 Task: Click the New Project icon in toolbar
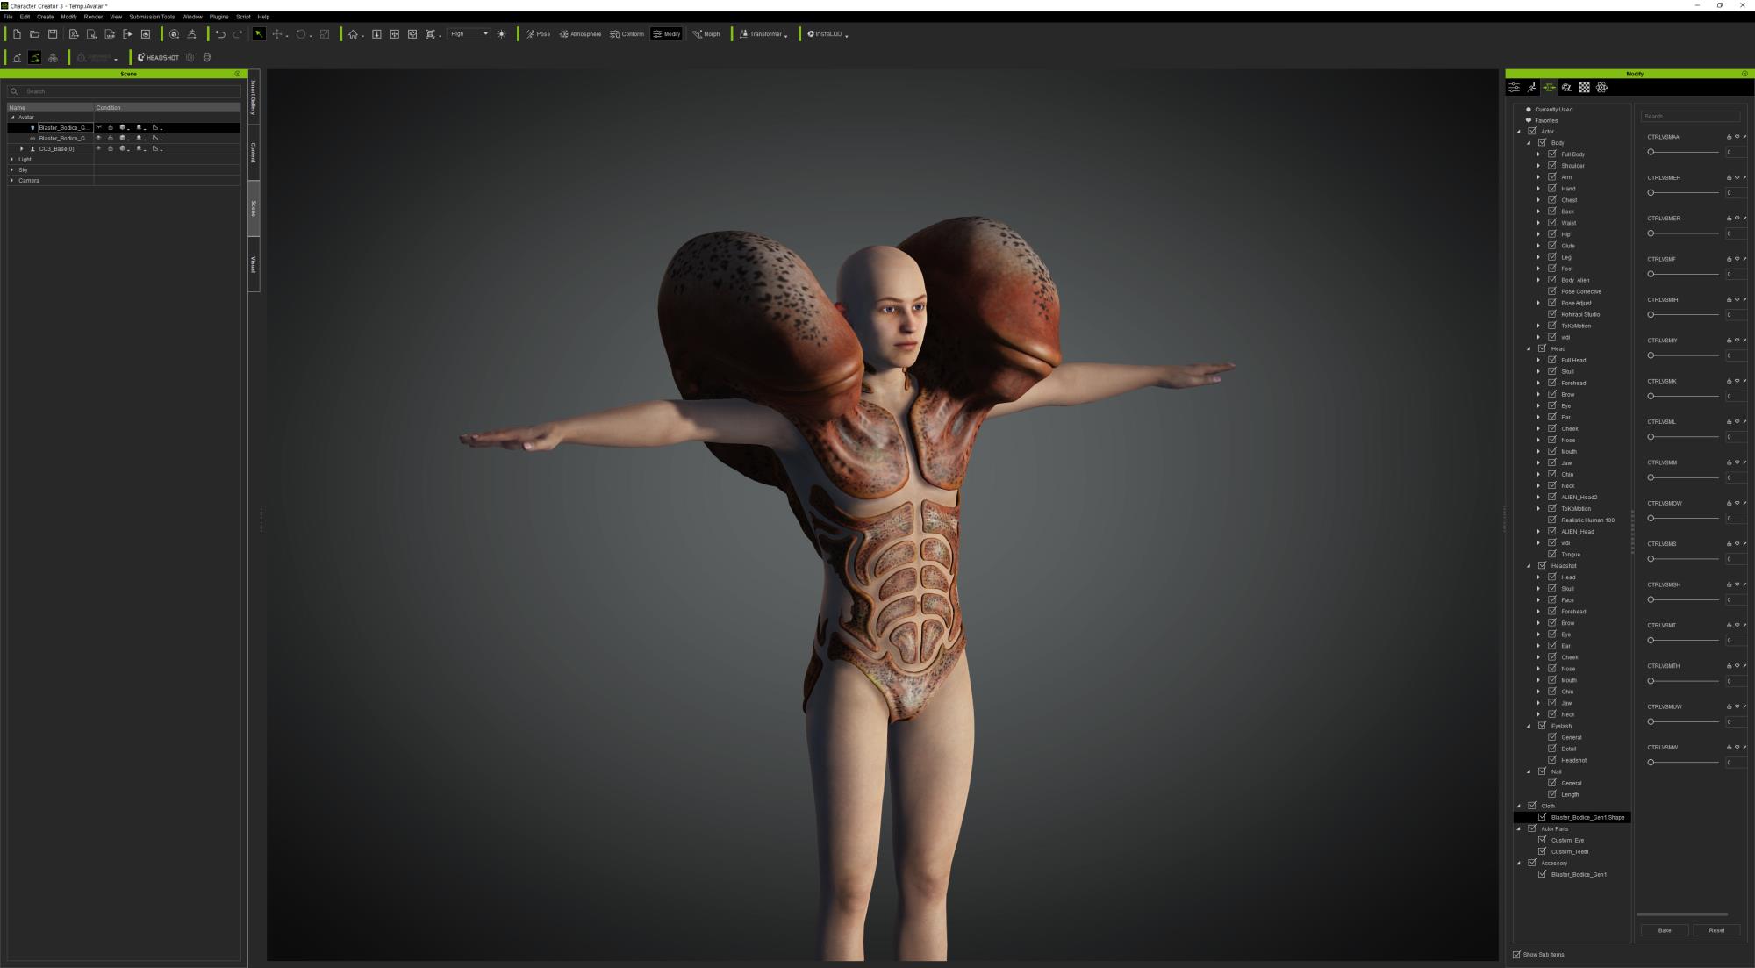coord(17,34)
